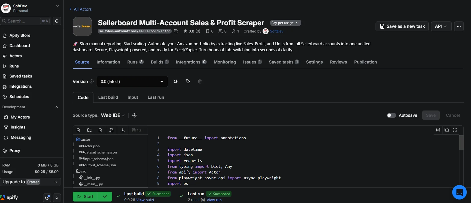Open the chat support bubble
This screenshot has height=203, width=471.
point(459,192)
